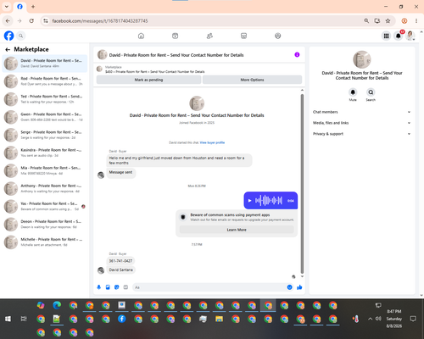The height and width of the screenshot is (339, 424).
Task: Open a new browser tab
Action: [33, 7]
